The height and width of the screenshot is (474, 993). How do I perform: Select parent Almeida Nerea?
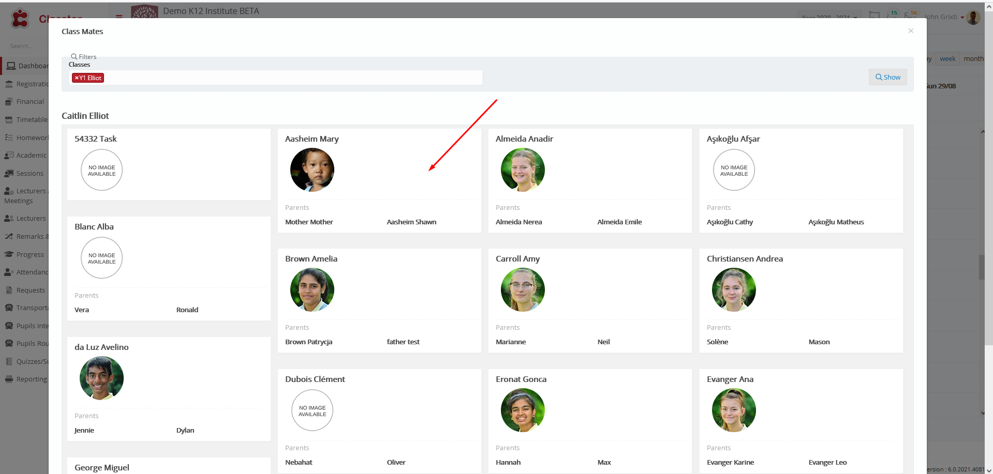[x=518, y=222]
